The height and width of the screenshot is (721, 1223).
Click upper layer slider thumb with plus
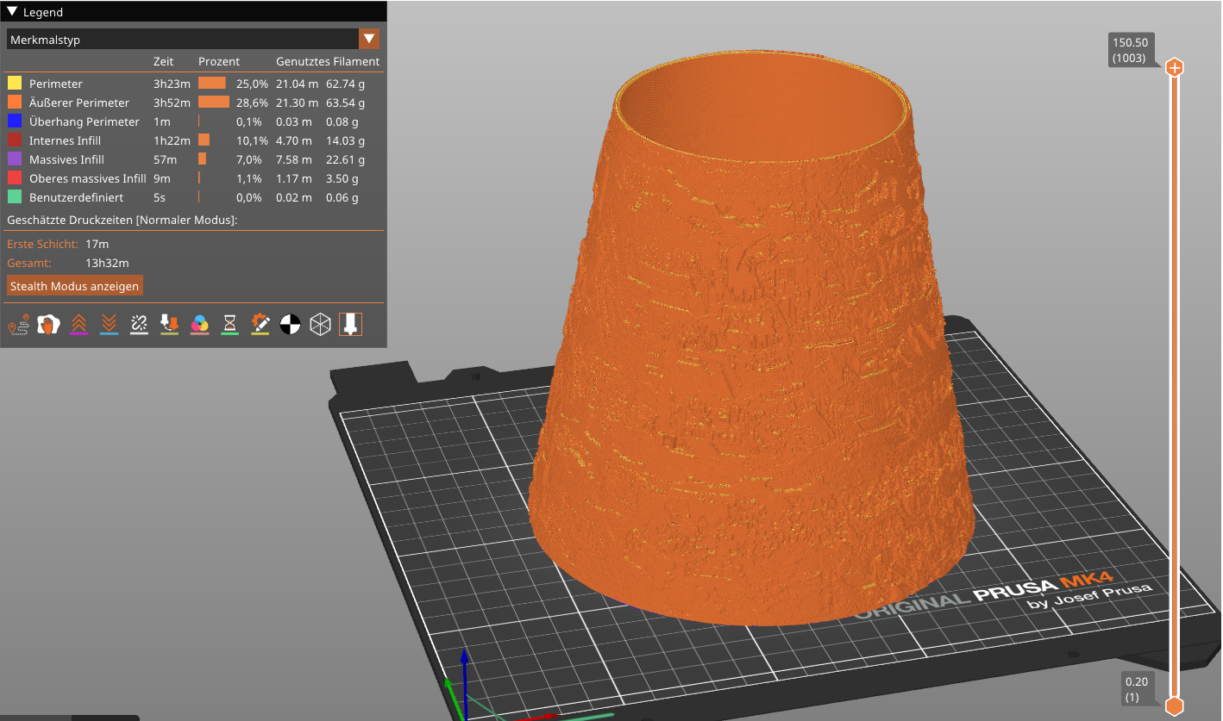click(1174, 68)
